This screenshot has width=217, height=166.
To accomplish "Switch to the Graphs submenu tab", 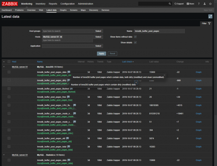I will 63,10.
